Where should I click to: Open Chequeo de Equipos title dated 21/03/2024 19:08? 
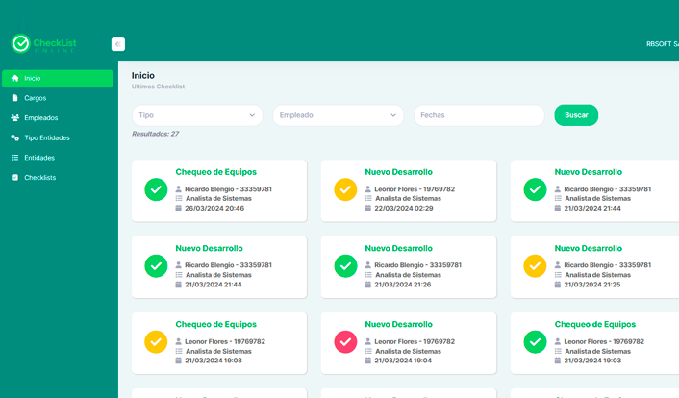click(216, 324)
